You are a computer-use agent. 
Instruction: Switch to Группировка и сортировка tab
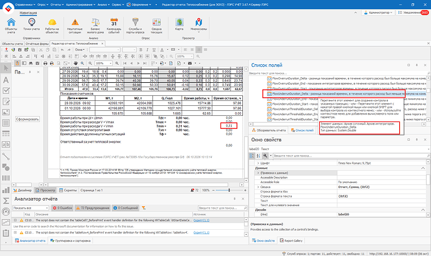coord(71,240)
